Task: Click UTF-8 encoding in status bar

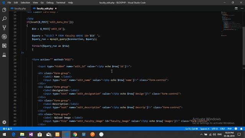Action: [x=214, y=129]
